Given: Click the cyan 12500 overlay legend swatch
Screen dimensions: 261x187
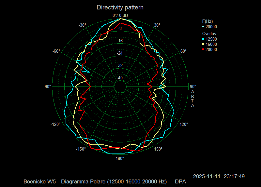Looking at the screenshot, I should click(x=203, y=39).
